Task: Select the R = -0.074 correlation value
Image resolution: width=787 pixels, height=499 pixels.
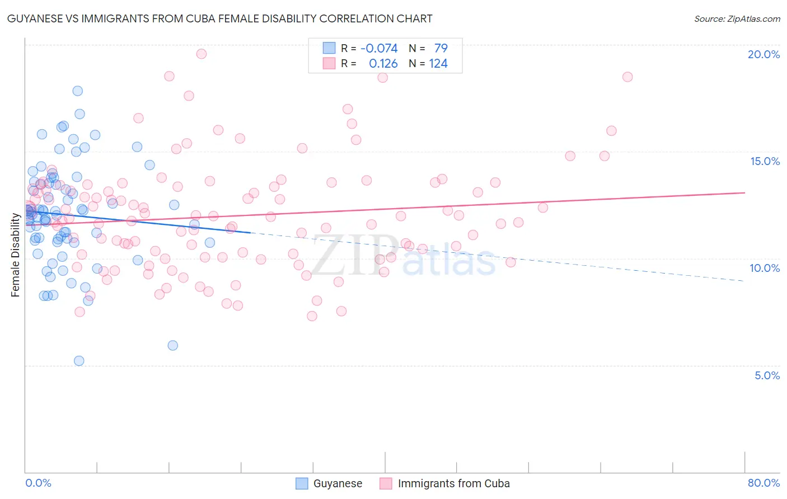Action: point(369,48)
